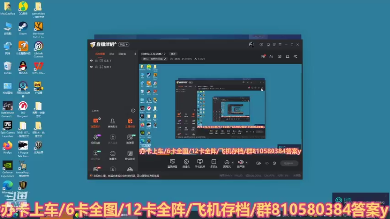Open the gift box icon with red dot
This screenshot has width=390, height=219.
coord(263,56)
